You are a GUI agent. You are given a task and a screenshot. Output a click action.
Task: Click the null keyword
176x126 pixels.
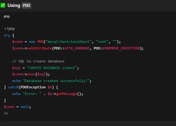pos(25,107)
